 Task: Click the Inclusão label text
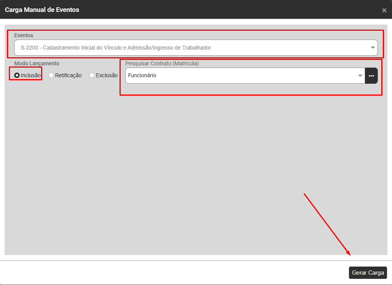pos(31,76)
